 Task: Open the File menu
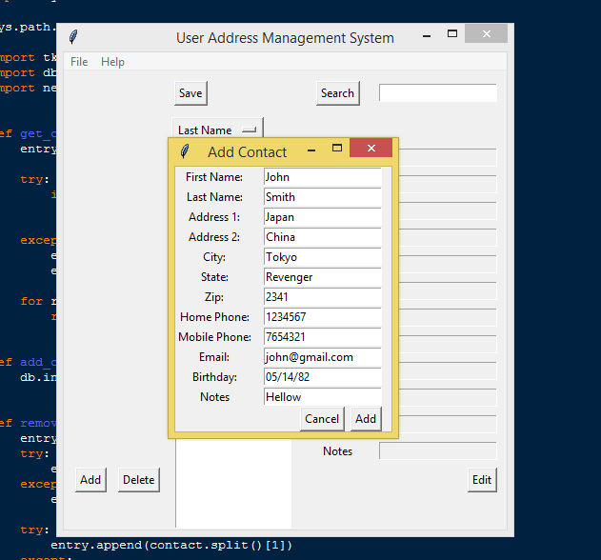(79, 62)
